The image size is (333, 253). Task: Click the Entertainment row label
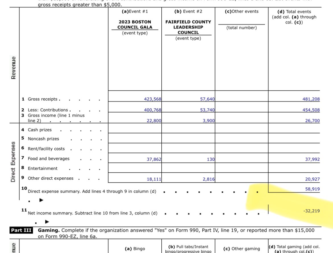(x=42, y=168)
